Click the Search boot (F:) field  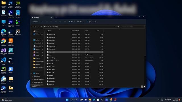pos(133,27)
